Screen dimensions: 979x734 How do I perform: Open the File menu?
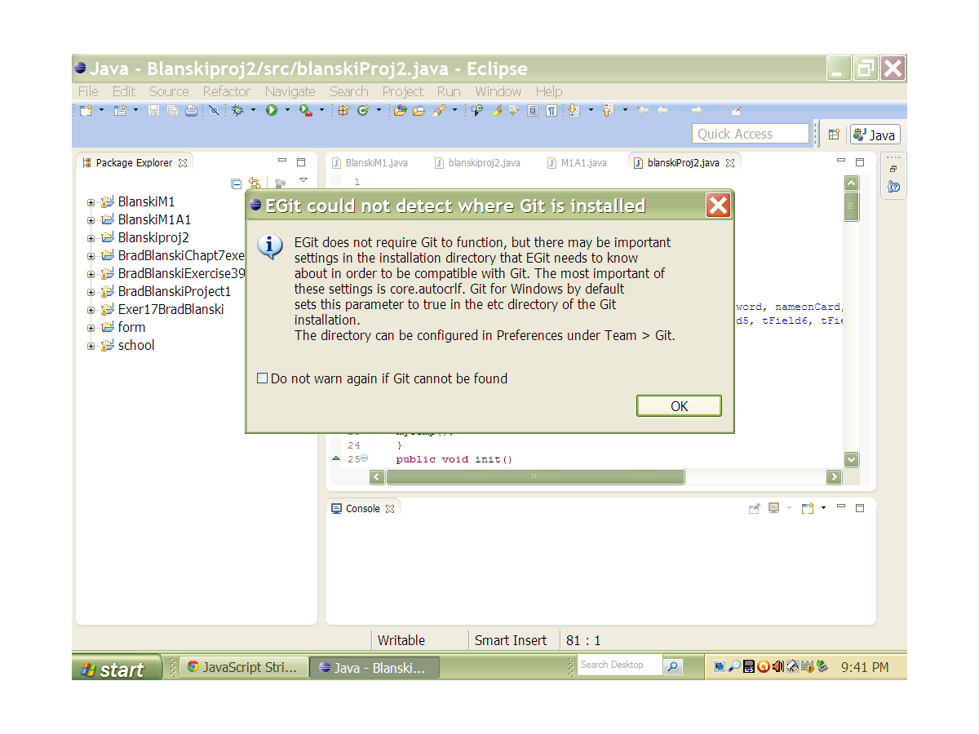coord(88,91)
